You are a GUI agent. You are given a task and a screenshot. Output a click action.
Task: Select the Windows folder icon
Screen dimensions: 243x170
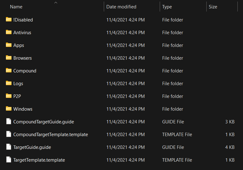pyautogui.click(x=9, y=109)
